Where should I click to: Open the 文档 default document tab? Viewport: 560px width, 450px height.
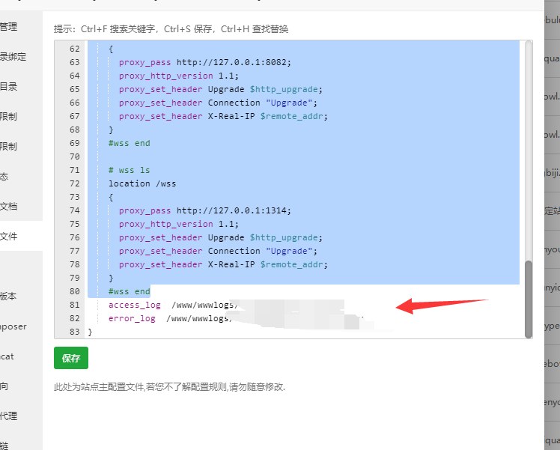click(x=8, y=206)
